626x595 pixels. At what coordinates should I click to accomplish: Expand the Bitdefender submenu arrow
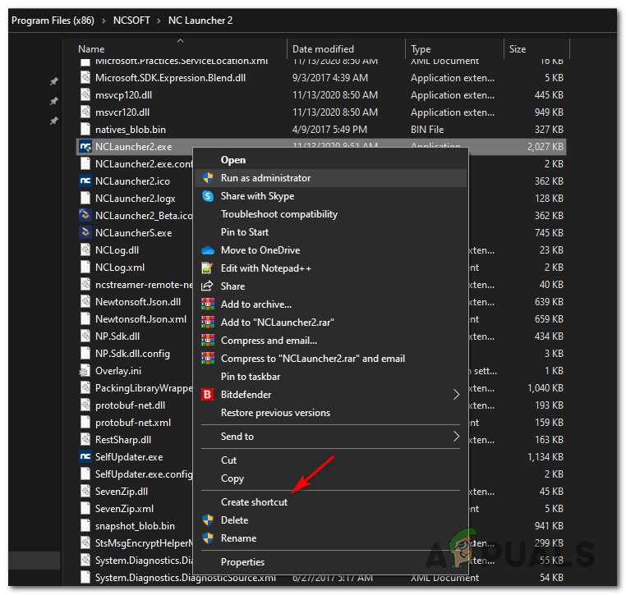[456, 395]
